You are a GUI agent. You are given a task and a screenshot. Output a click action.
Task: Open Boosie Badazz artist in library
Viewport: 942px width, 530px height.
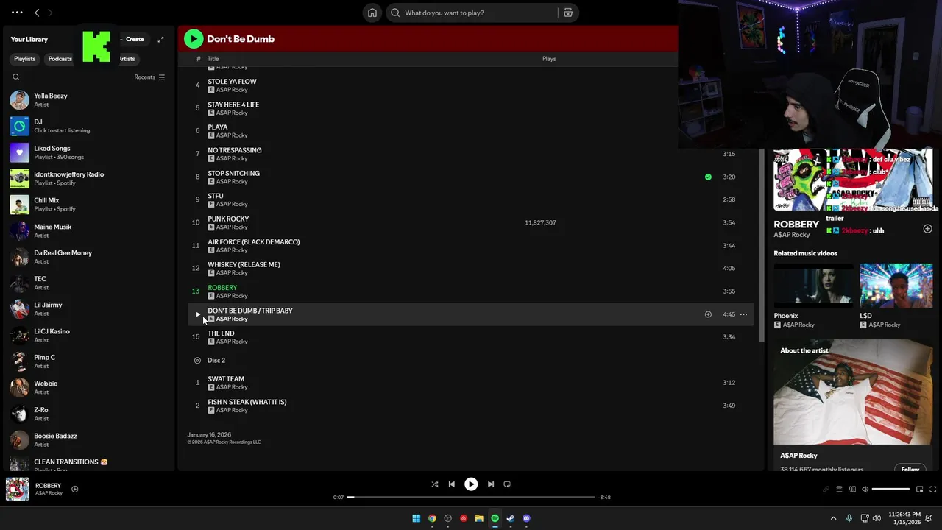coord(88,440)
